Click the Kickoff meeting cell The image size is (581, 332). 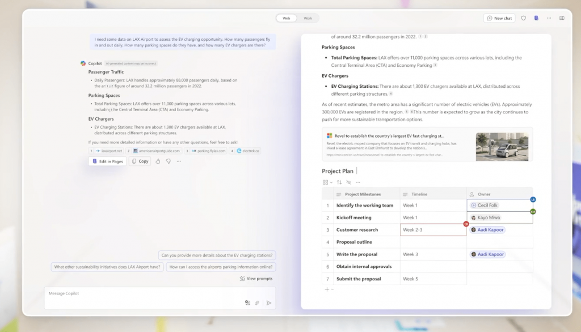[x=367, y=218]
